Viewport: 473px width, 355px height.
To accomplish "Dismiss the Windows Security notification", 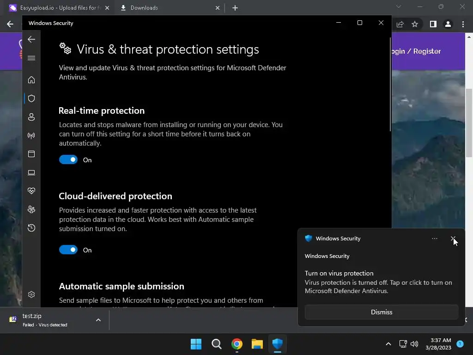I will 381,312.
